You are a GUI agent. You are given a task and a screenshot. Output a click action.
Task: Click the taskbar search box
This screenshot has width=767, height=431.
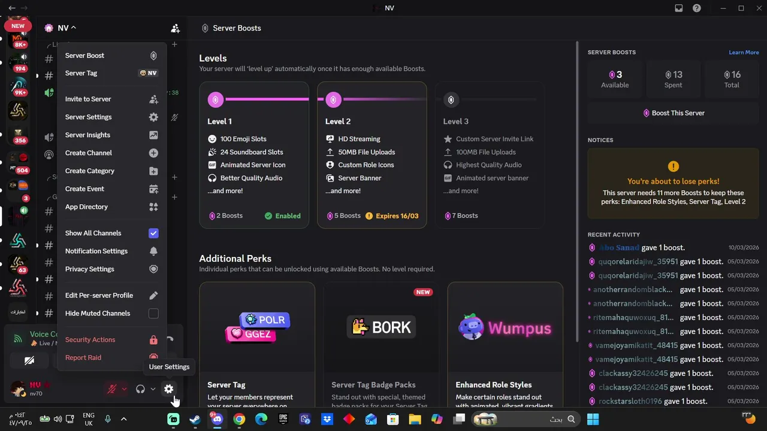tap(525, 420)
